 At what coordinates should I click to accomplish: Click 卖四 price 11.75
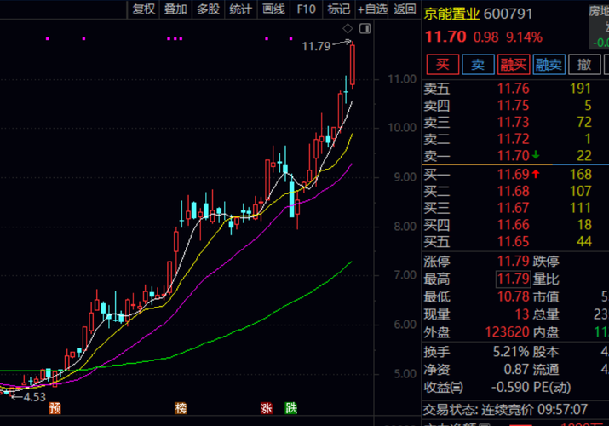click(514, 106)
